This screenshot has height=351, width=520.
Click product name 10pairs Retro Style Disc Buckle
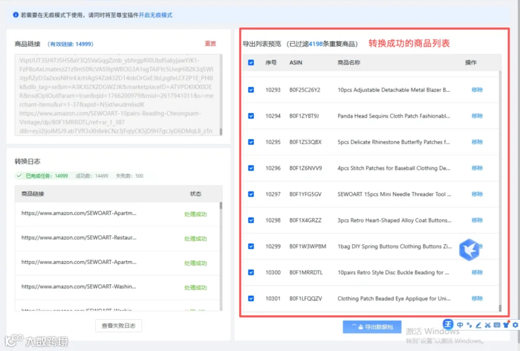[x=393, y=272]
